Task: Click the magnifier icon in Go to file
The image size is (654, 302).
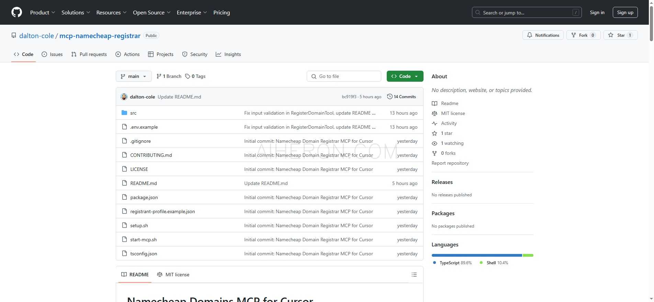Action: (314, 76)
